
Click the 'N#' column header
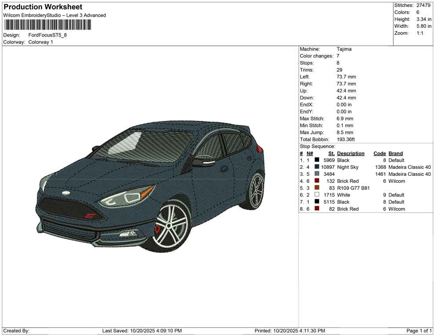coord(310,153)
